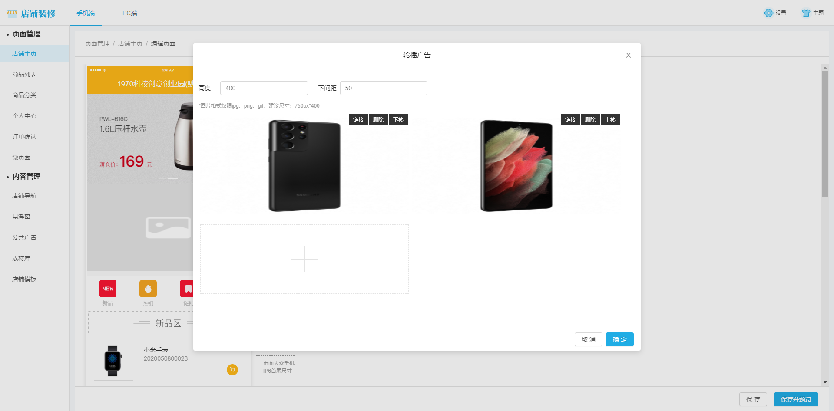Click 链接 on the second phone image
This screenshot has height=411, width=834.
(570, 120)
